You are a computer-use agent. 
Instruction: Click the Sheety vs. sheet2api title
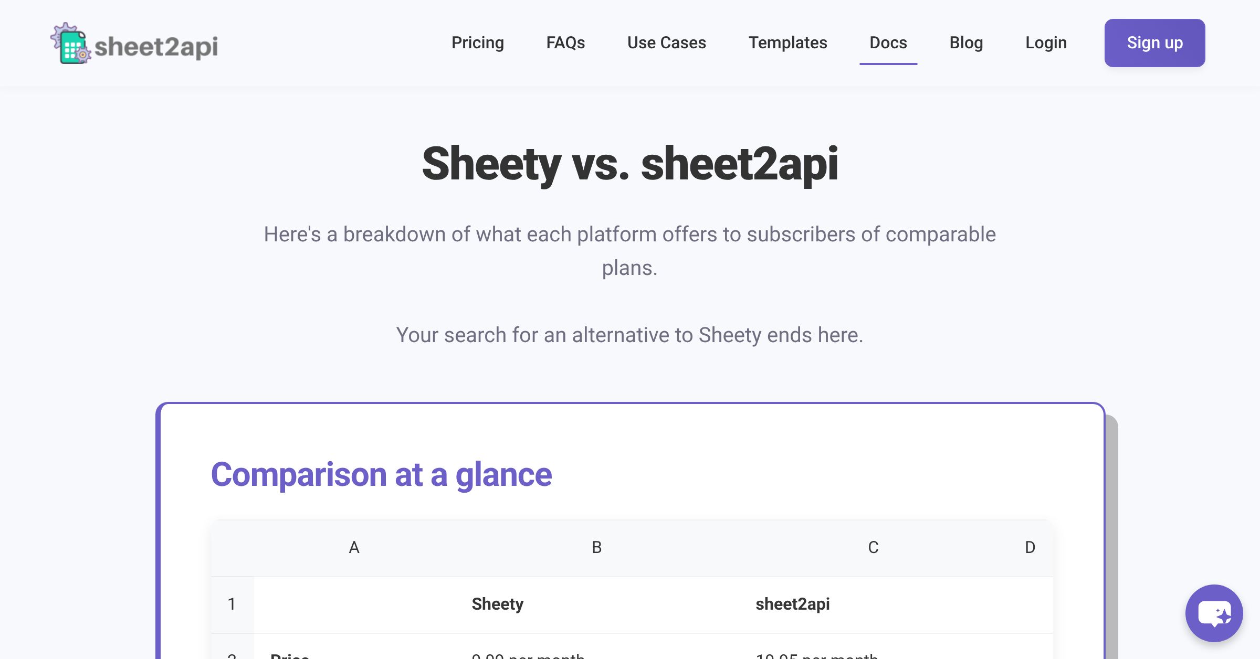tap(630, 165)
